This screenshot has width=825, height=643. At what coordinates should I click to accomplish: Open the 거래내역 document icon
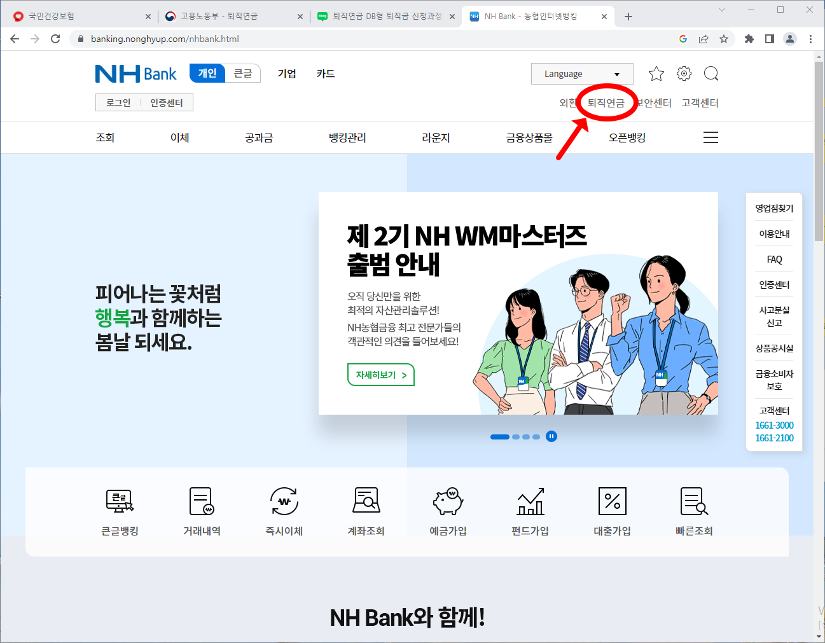(x=202, y=501)
